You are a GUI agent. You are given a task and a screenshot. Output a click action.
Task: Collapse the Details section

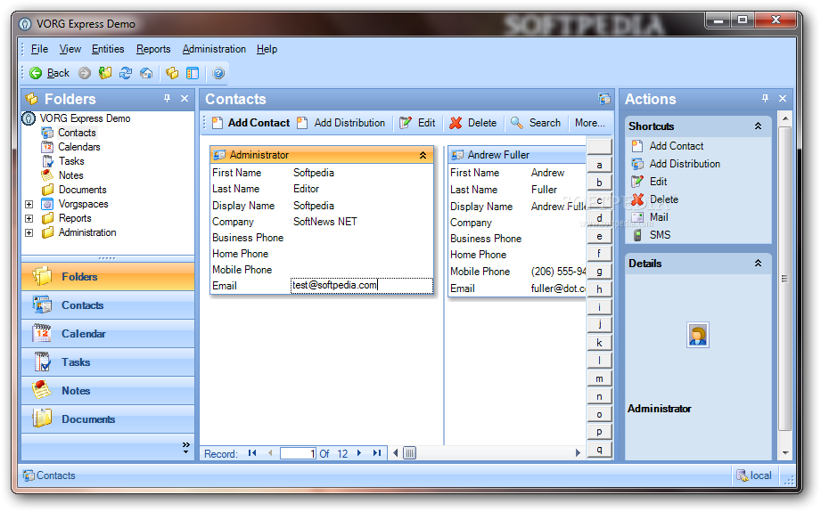[x=758, y=263]
